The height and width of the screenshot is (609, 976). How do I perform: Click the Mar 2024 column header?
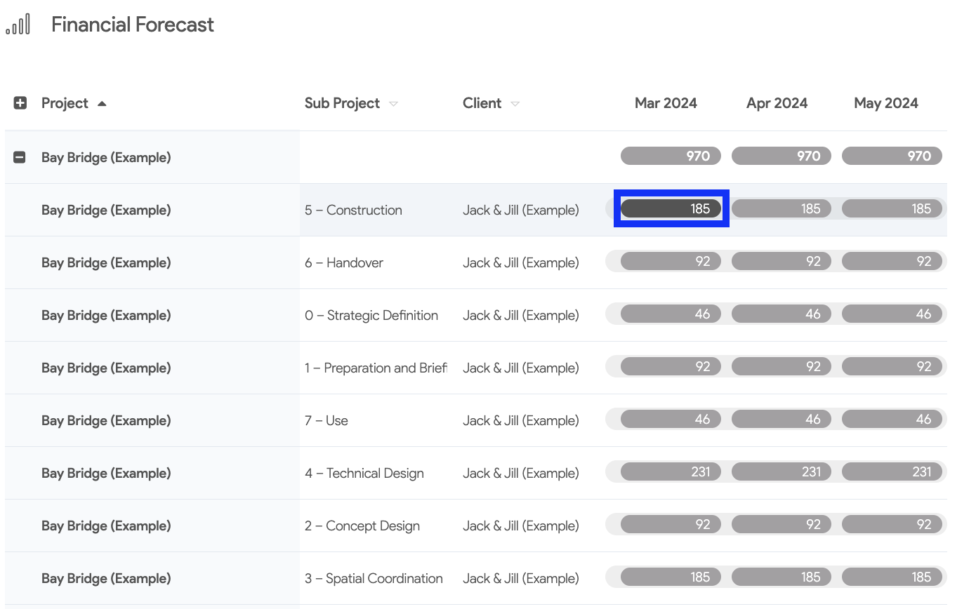point(666,103)
